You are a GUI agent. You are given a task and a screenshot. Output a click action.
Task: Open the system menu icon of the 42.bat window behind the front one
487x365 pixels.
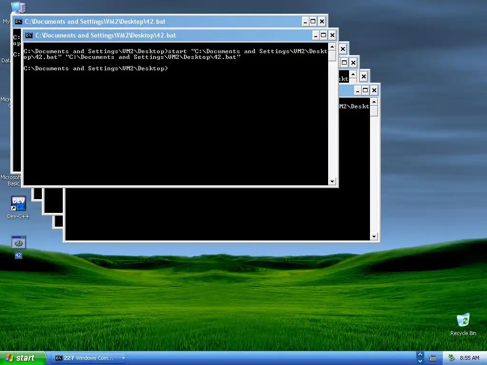18,22
